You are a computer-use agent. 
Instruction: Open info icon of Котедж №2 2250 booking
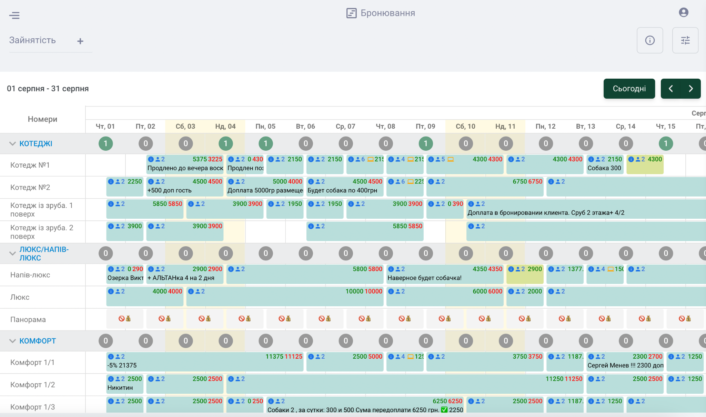coord(111,181)
